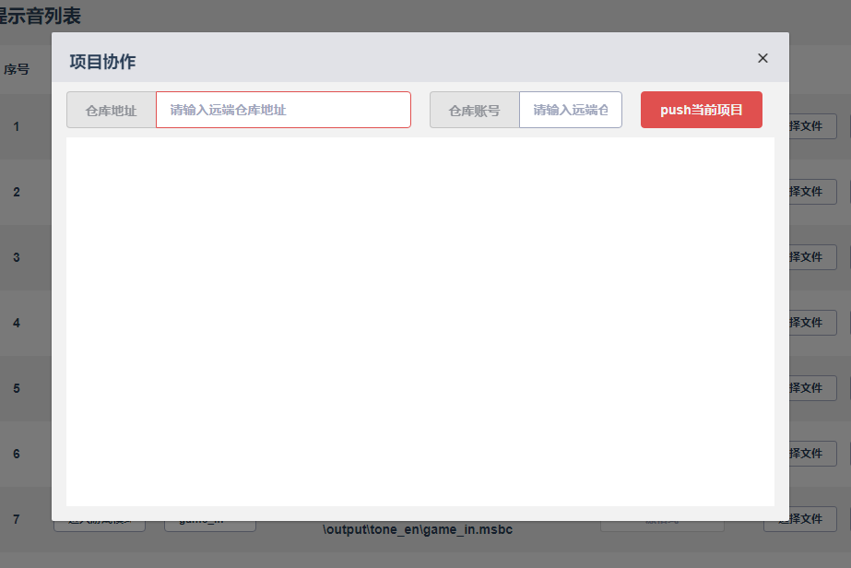Click row number 1 in the background list
Viewport: 851px width, 568px height.
(x=17, y=126)
